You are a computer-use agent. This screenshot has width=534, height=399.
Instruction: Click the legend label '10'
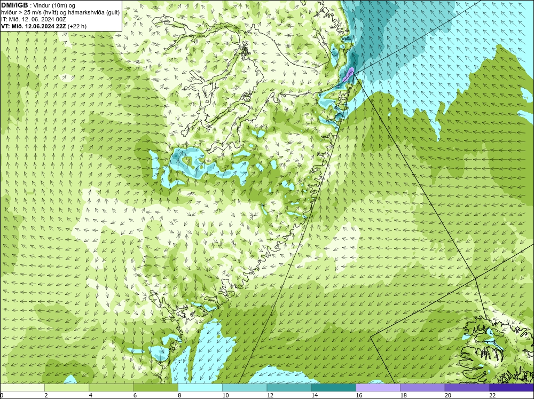(226, 395)
